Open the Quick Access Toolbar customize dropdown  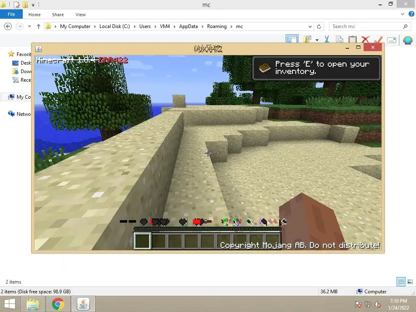point(33,5)
